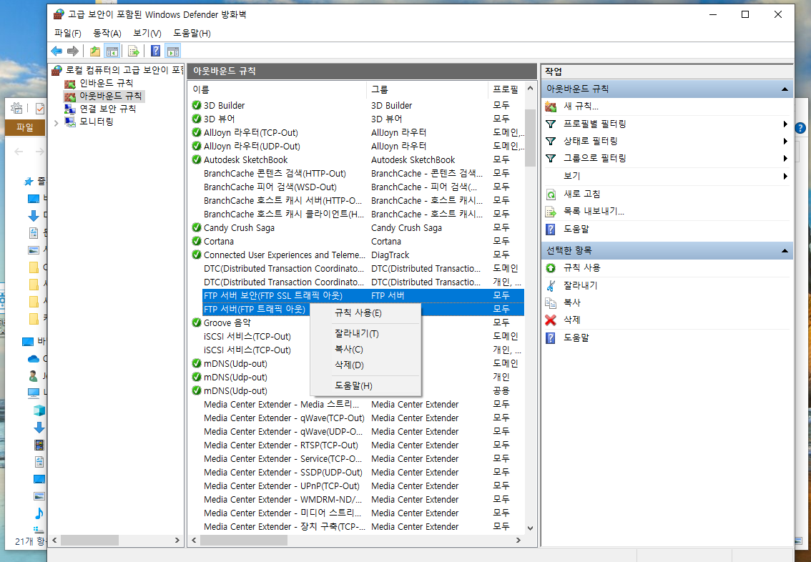Viewport: 811px width, 562px height.
Task: Open 그룹으로 필터링 submenu
Action: pos(595,158)
